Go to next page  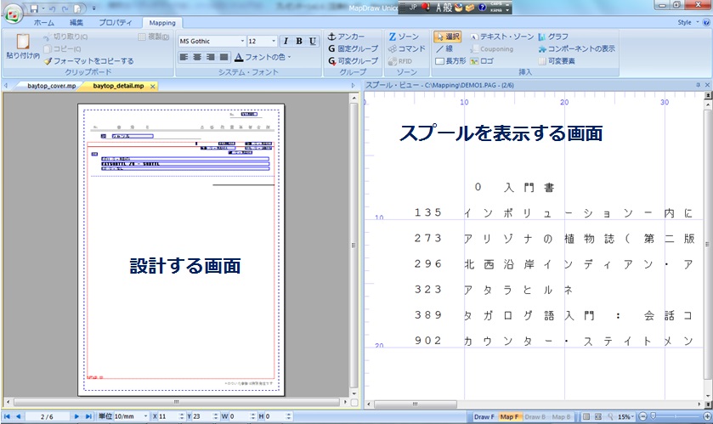tap(76, 416)
